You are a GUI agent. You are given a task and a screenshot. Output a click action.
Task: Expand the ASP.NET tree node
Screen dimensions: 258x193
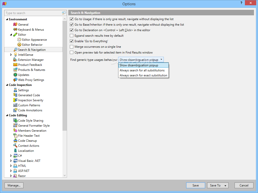11,171
